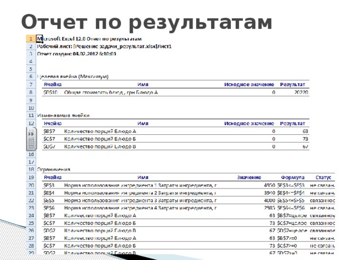
Task: Select row header 24
Action: click(31, 216)
